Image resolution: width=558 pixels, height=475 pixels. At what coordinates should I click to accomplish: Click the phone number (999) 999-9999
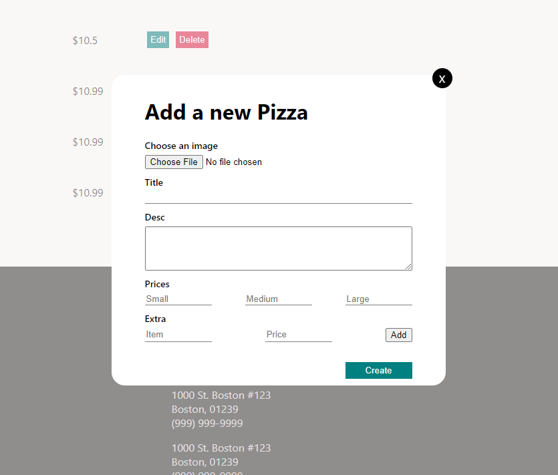207,423
